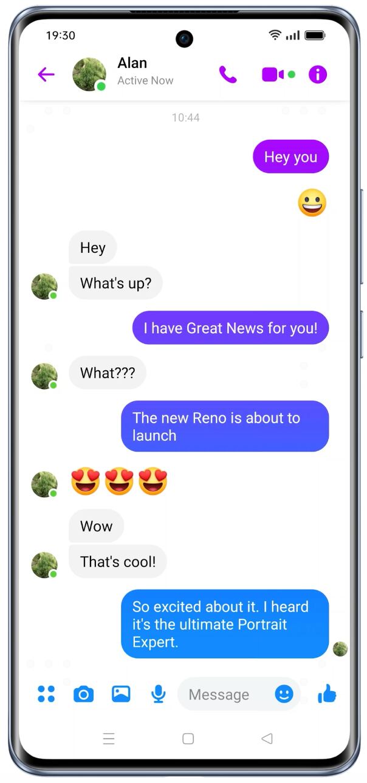Image resolution: width=367 pixels, height=783 pixels.
Task: Open the recent apps menu button
Action: tap(109, 739)
